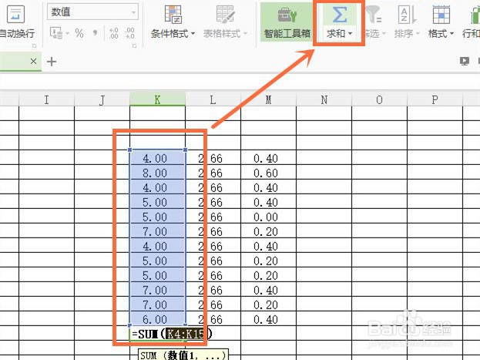Open number format dialog launcher

(x=134, y=45)
